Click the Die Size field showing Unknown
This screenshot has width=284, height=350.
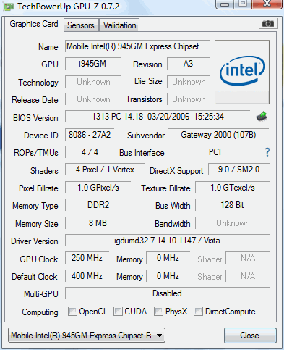(x=188, y=82)
